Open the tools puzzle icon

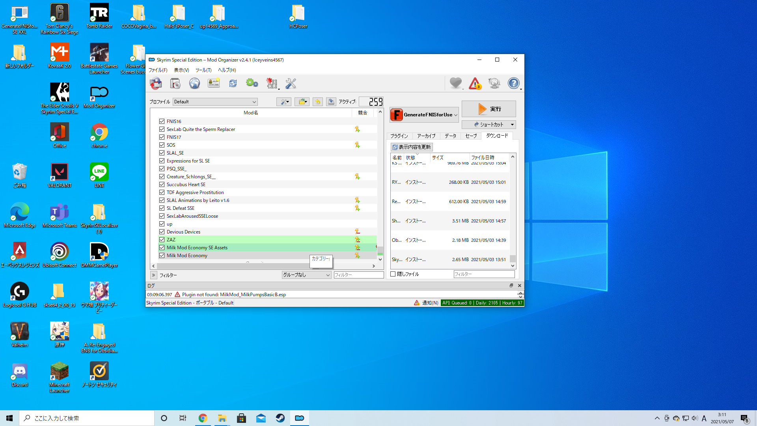(x=272, y=83)
